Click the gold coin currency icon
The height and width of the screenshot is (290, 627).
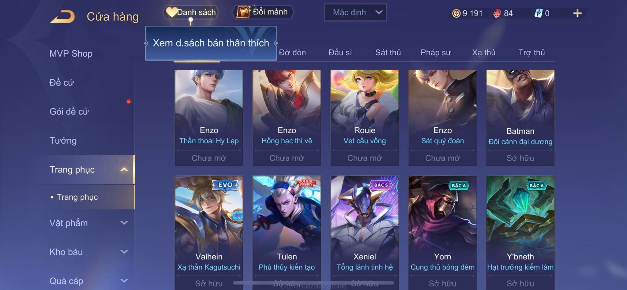[456, 13]
